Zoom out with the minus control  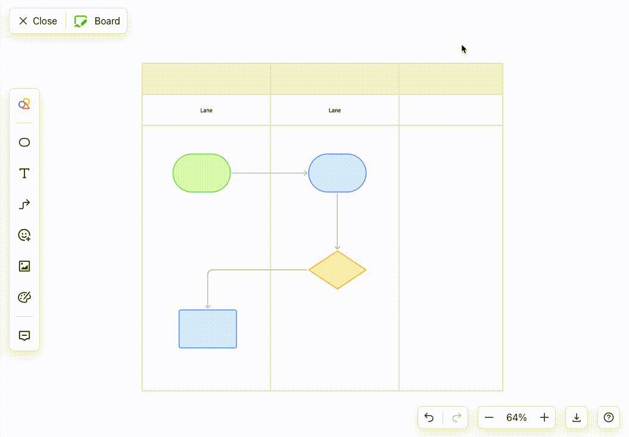point(489,417)
